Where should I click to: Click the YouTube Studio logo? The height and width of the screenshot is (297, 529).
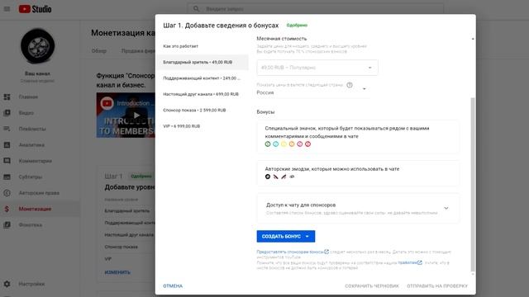point(35,9)
